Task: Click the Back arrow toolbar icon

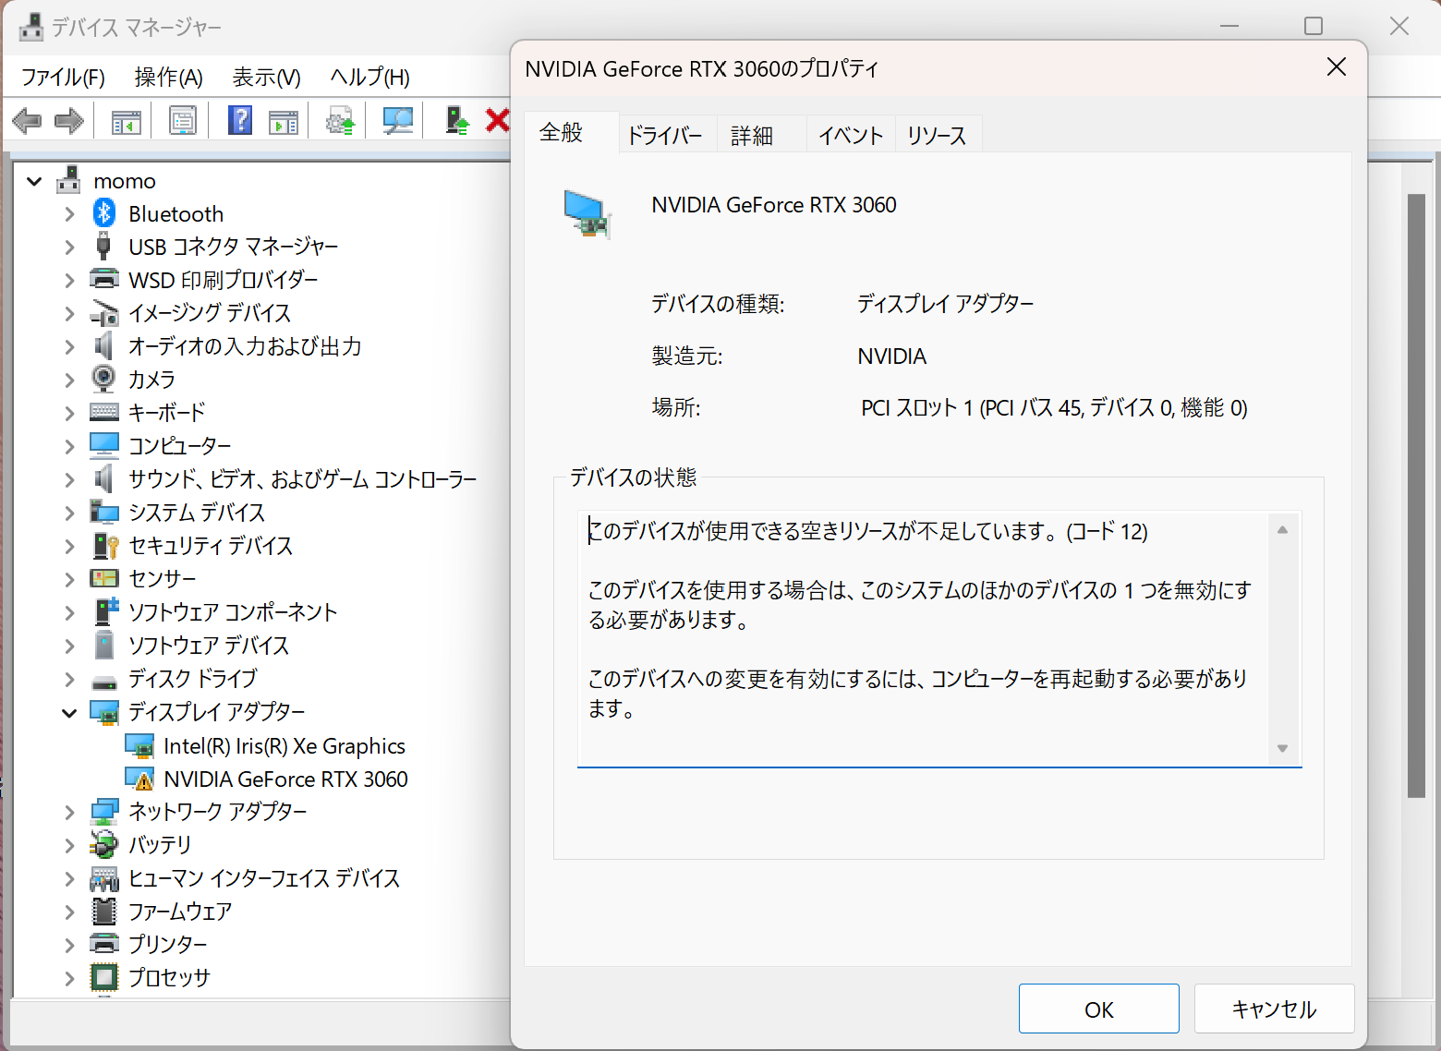Action: (x=27, y=120)
